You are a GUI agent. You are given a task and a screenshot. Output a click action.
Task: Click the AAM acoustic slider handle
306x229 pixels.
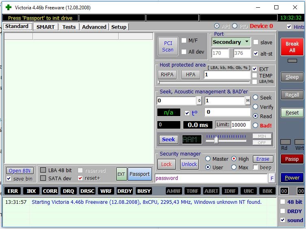[x=216, y=140]
